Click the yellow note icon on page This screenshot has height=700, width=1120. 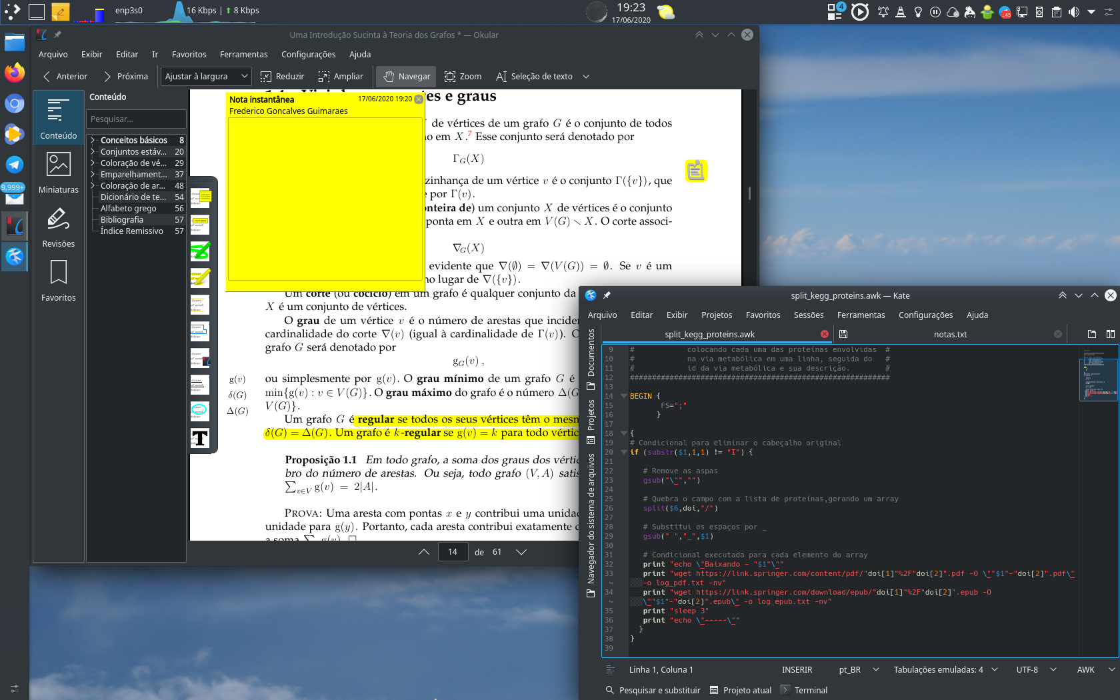pyautogui.click(x=696, y=171)
